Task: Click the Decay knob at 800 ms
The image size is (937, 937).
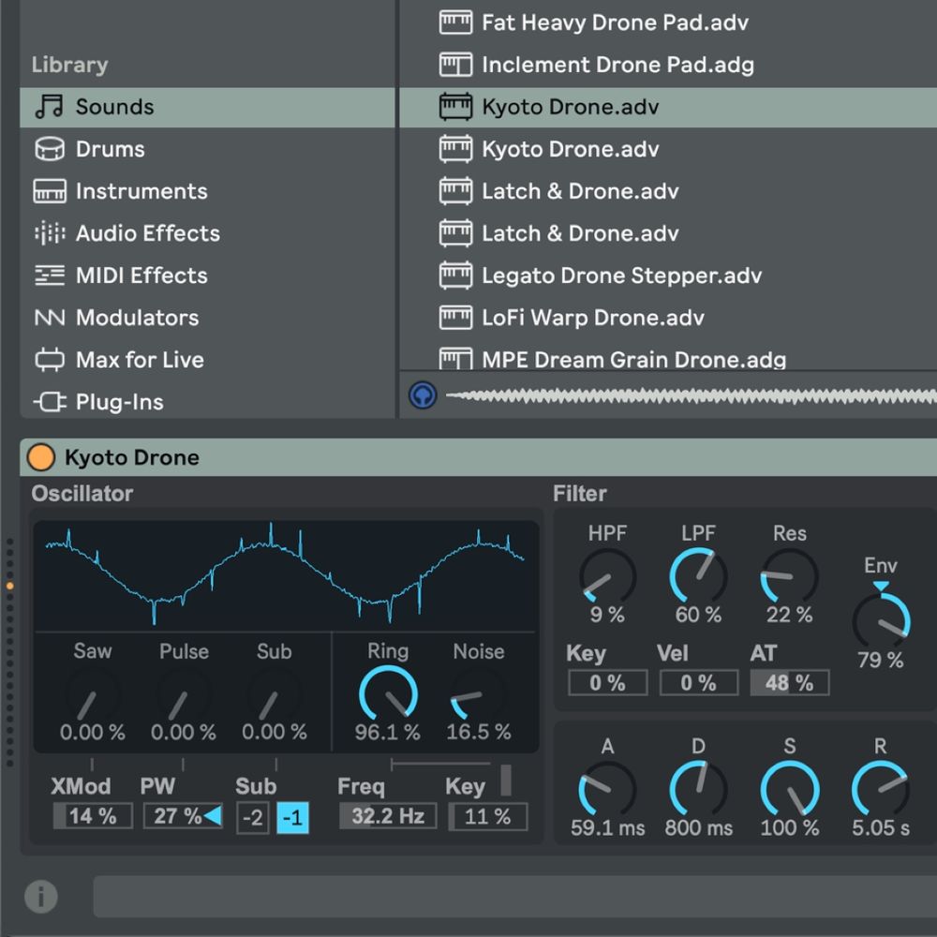Action: (698, 790)
